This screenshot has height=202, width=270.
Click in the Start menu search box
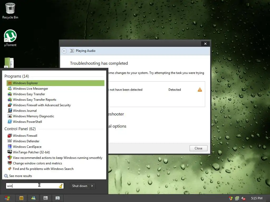[x=35, y=186]
